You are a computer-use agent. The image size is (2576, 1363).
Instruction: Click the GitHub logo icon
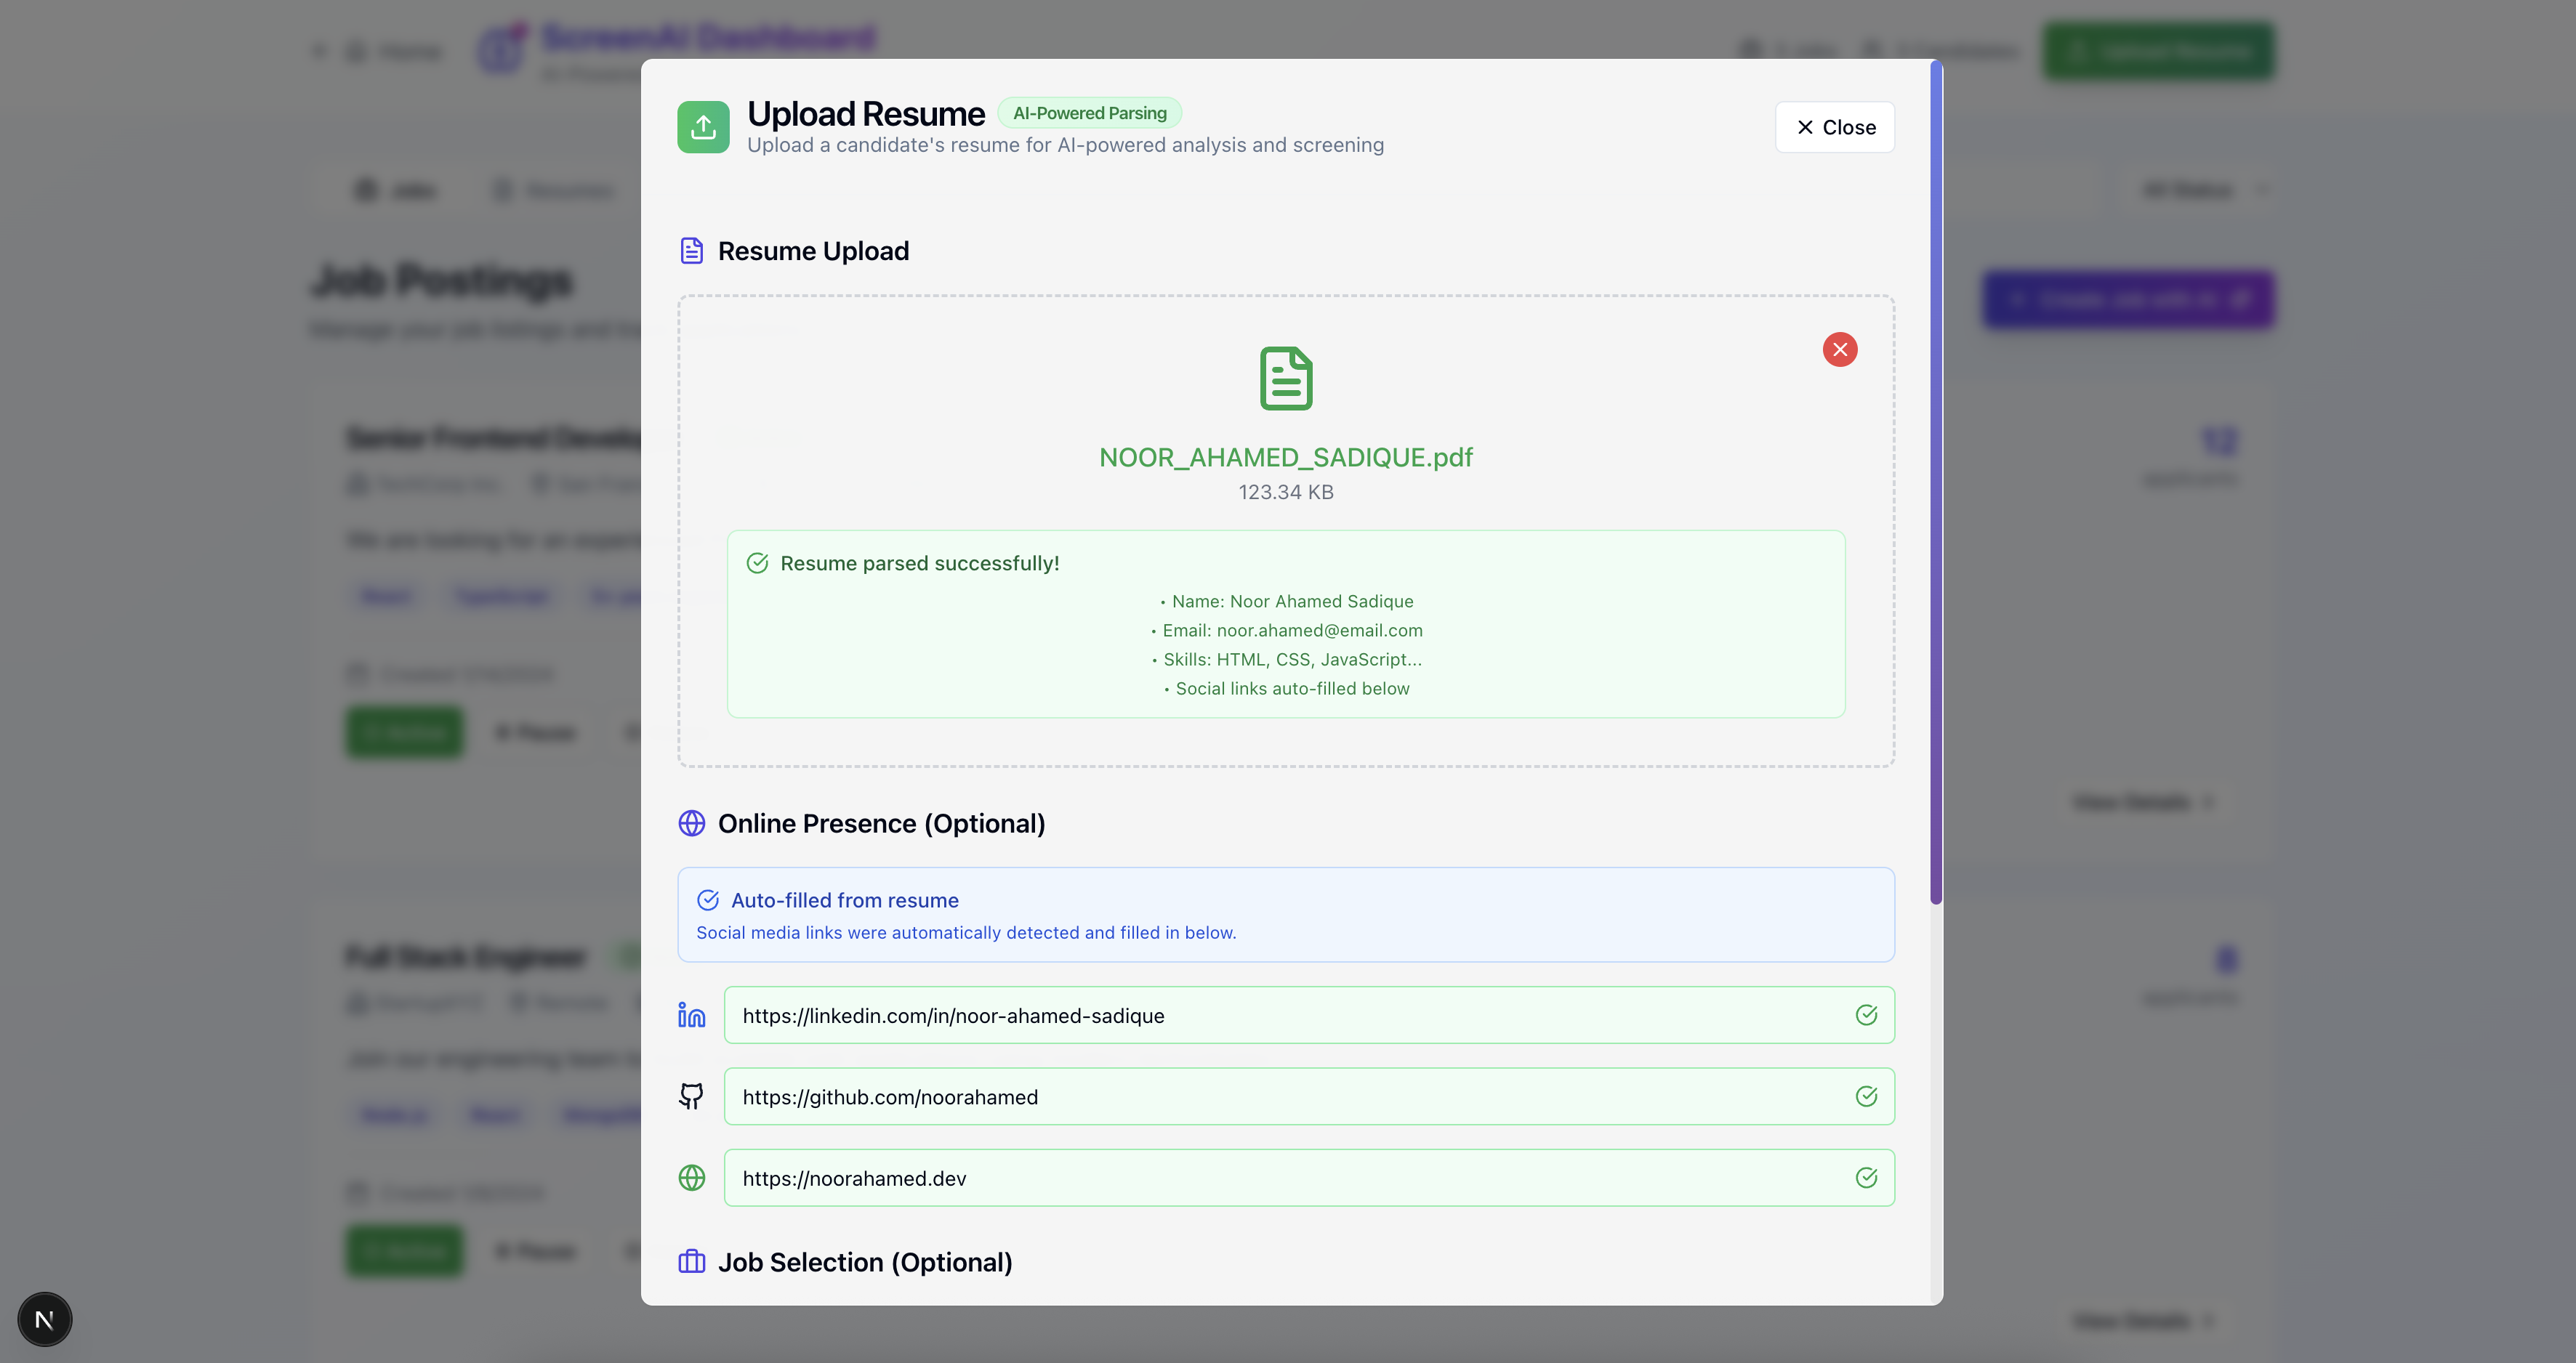[691, 1096]
